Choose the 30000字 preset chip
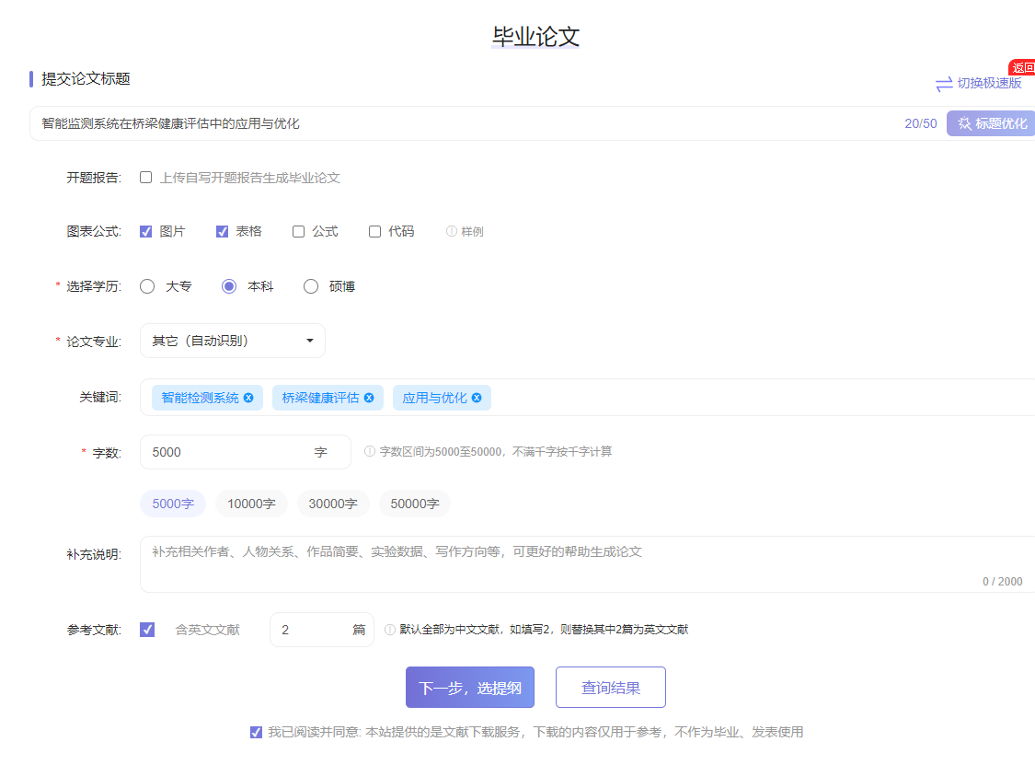Image resolution: width=1035 pixels, height=765 pixels. click(333, 504)
